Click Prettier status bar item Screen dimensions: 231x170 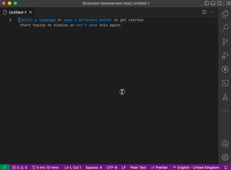(x=159, y=167)
